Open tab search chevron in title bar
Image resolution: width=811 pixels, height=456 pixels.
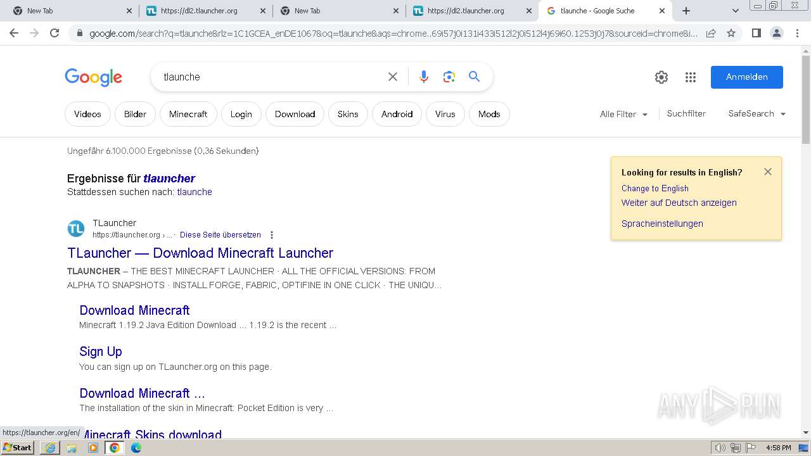[x=735, y=11]
